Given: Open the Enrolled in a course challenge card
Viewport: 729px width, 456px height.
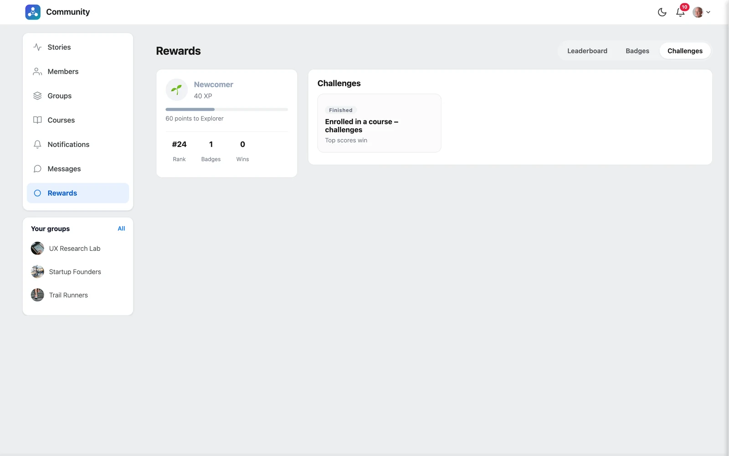Looking at the screenshot, I should coord(379,123).
